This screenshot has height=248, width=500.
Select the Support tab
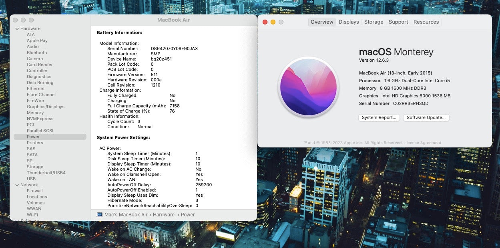[398, 22]
